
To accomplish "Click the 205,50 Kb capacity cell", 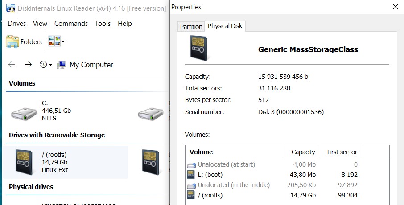I will coord(301,185).
